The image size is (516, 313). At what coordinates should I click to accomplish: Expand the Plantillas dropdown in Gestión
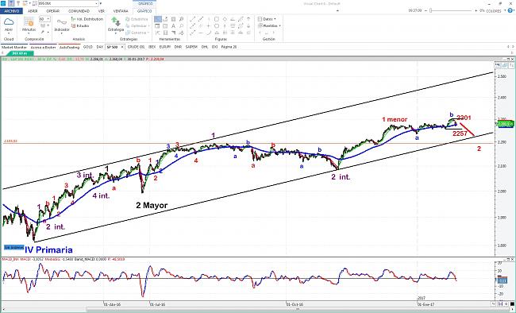click(x=269, y=25)
